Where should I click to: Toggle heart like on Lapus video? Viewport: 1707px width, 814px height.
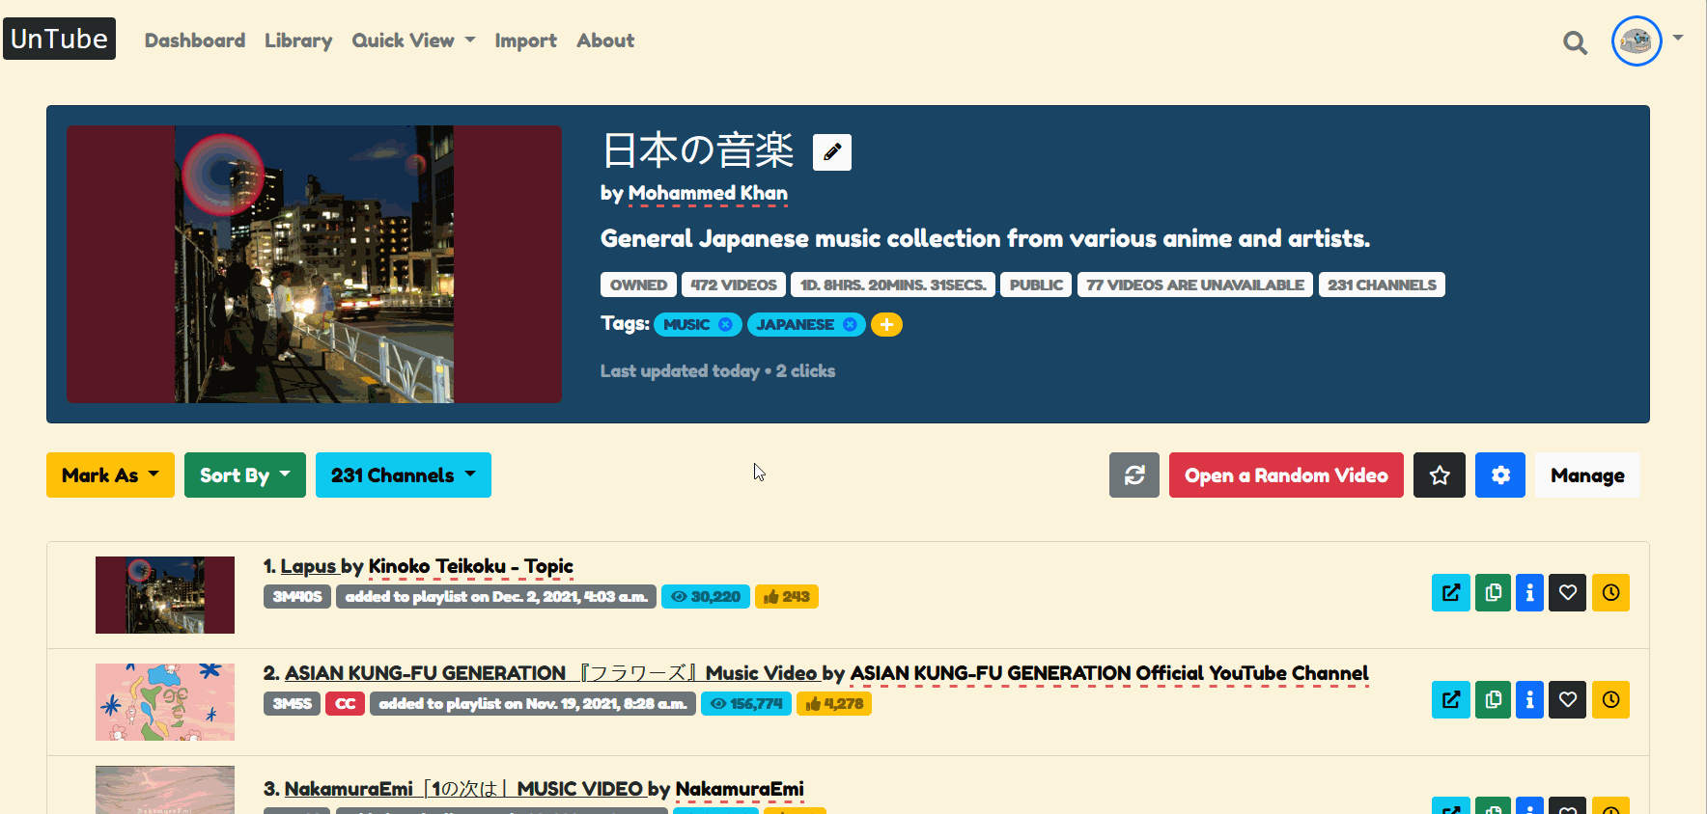tap(1568, 593)
